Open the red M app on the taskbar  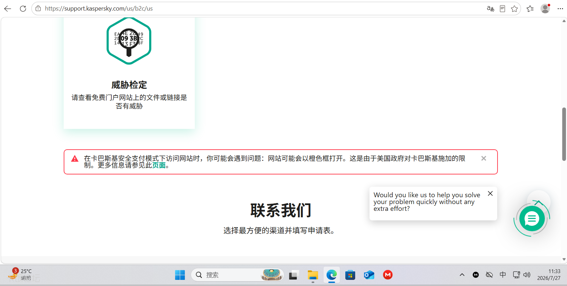click(388, 275)
